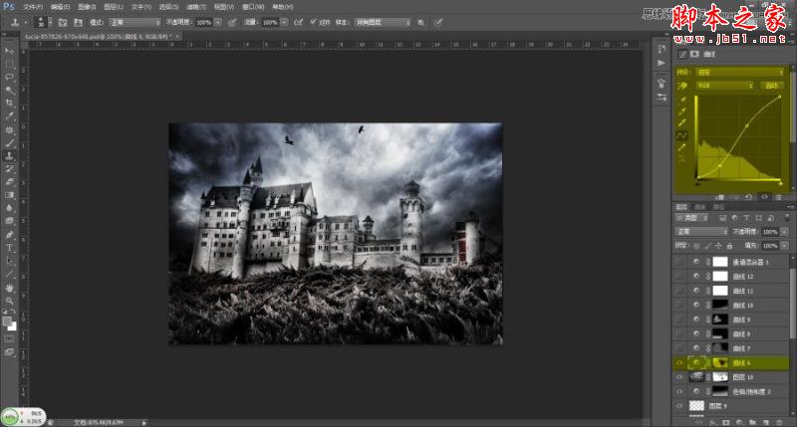Viewport: 797px width, 427px height.
Task: Open the 文件(F) menu
Action: click(33, 7)
